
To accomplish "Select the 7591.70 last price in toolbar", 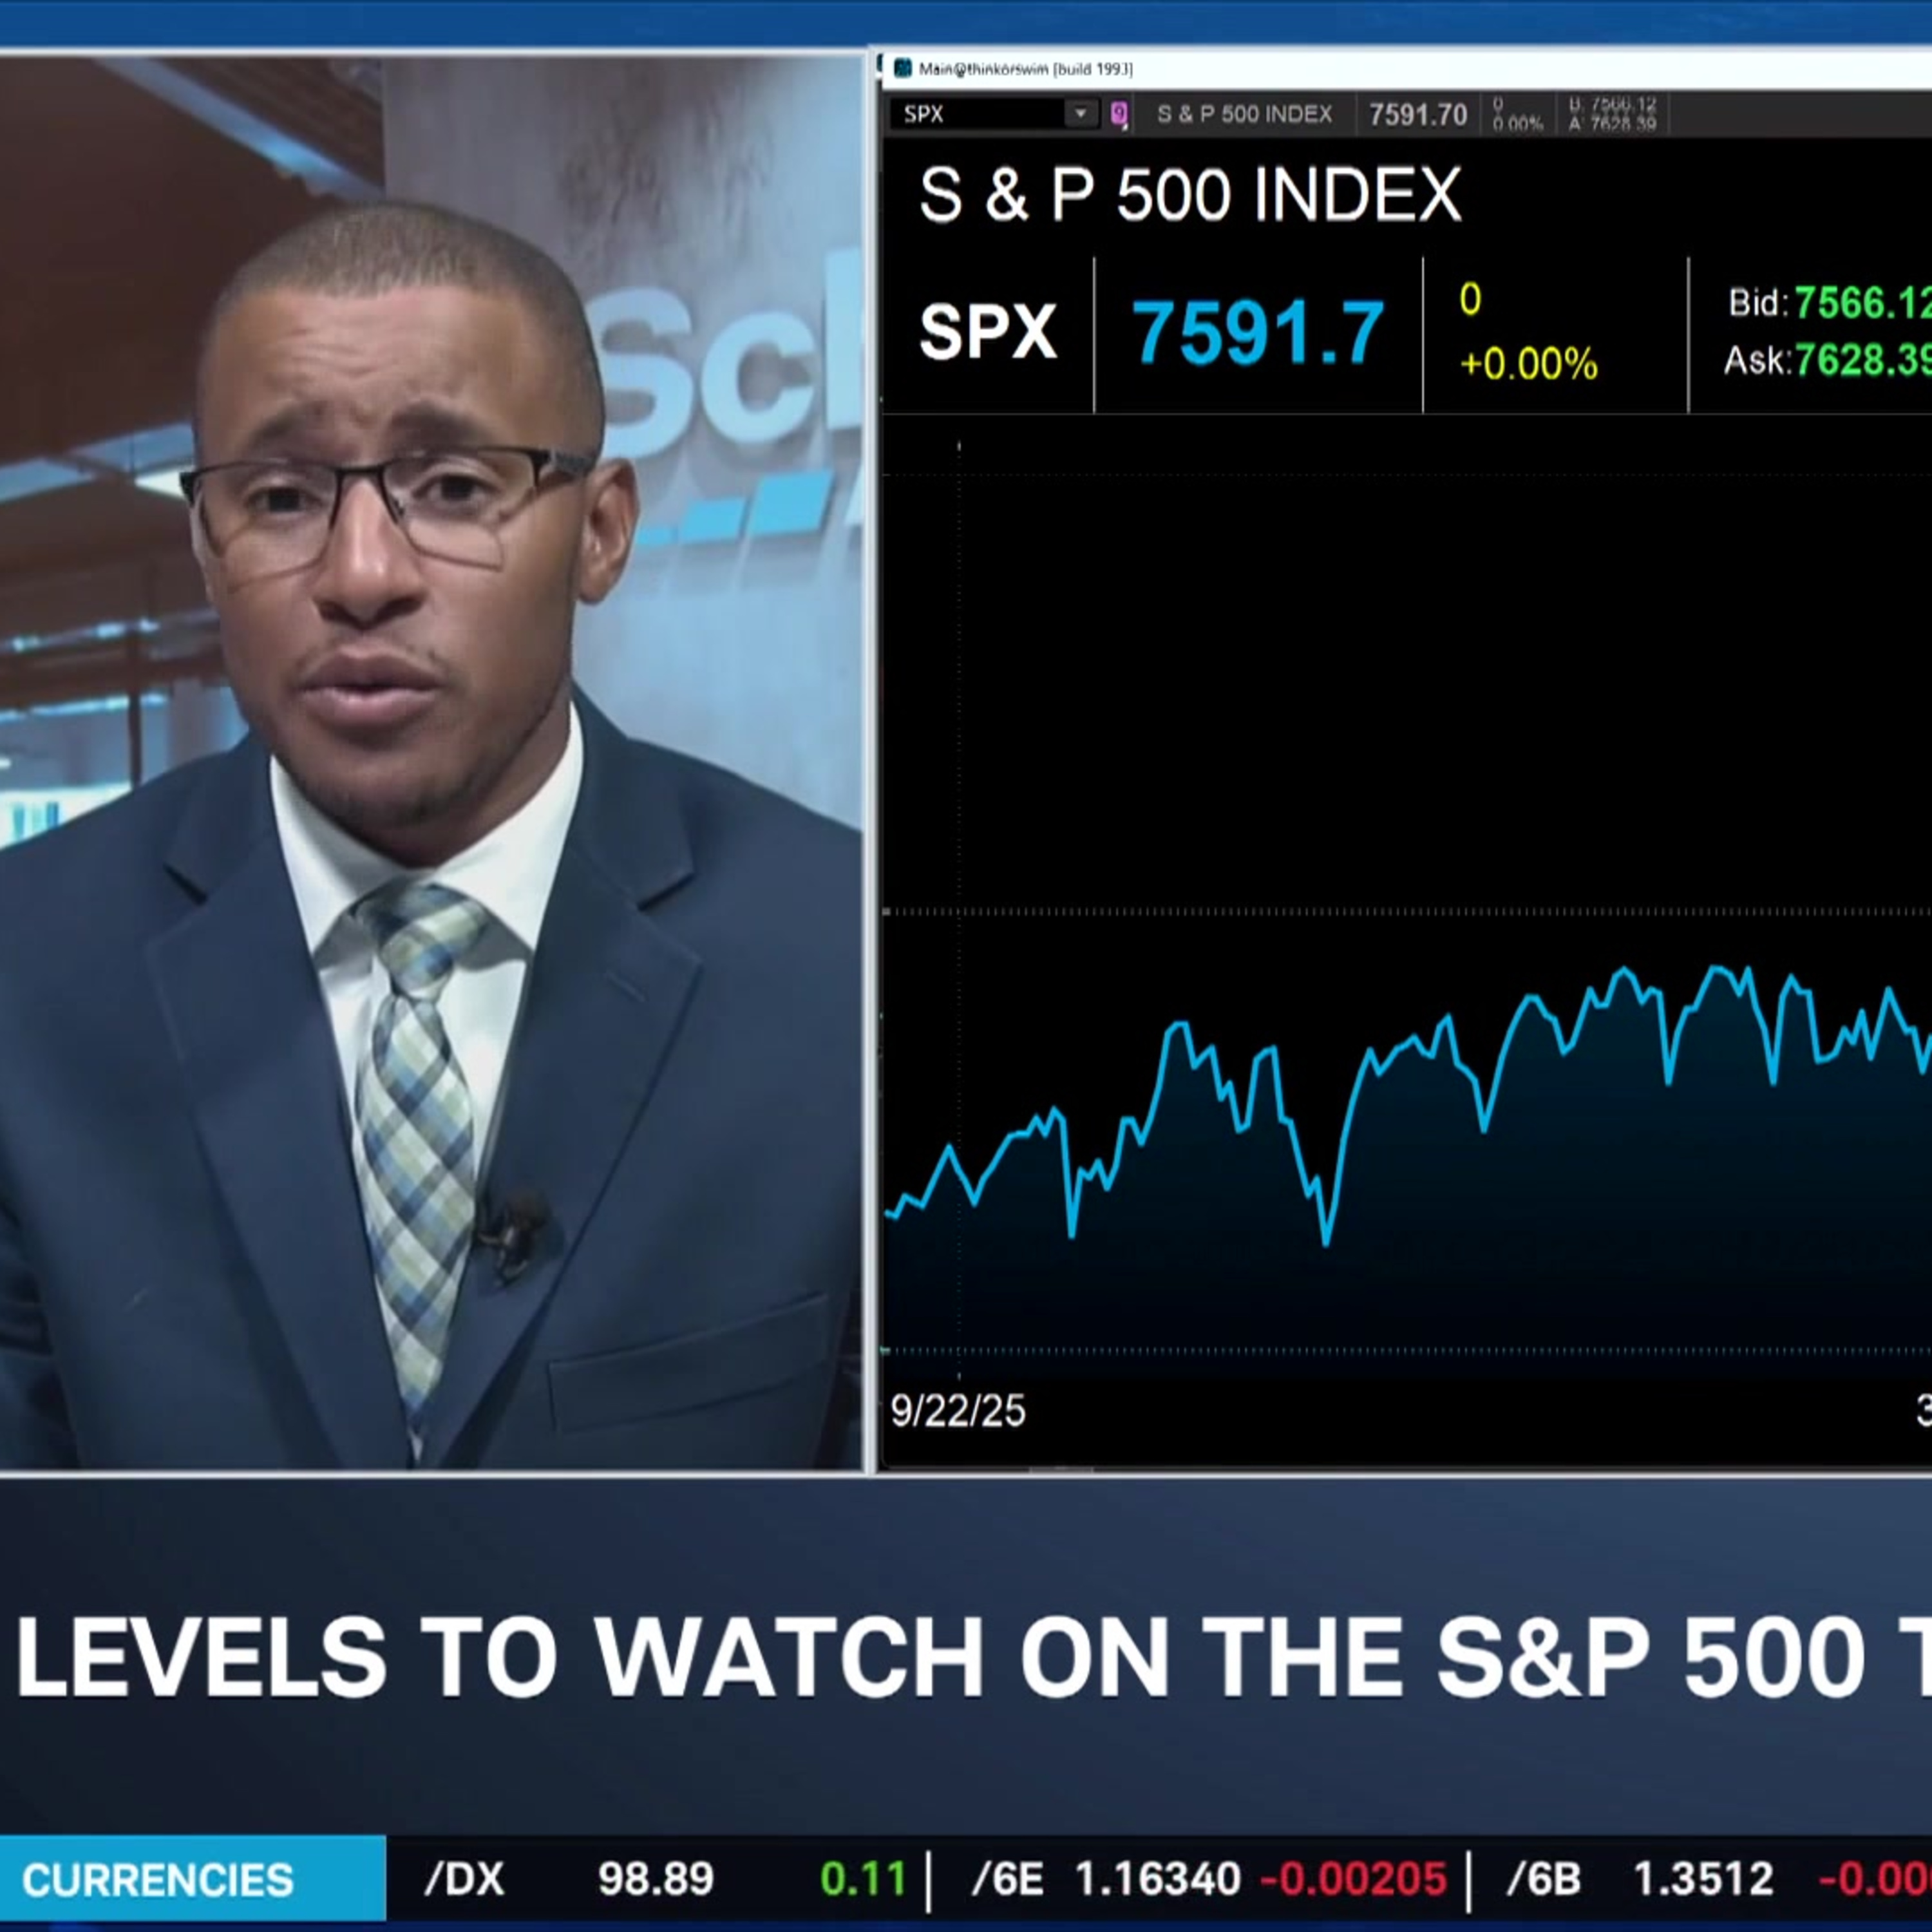I will pos(1417,115).
